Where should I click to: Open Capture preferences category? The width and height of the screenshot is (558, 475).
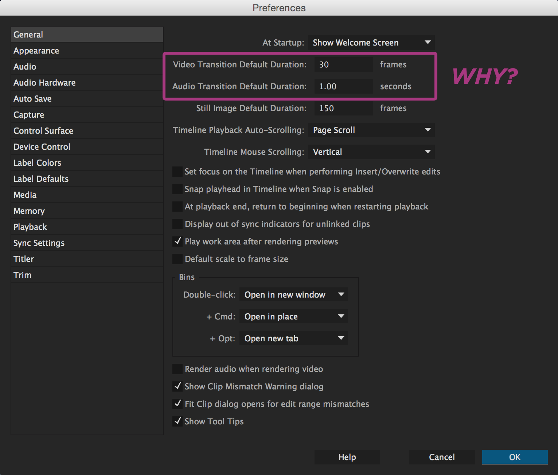pos(87,115)
